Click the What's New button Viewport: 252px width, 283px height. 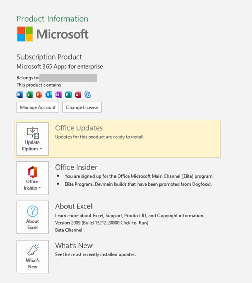(x=33, y=256)
